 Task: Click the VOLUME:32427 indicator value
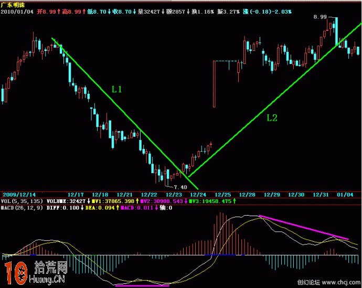(x=66, y=201)
